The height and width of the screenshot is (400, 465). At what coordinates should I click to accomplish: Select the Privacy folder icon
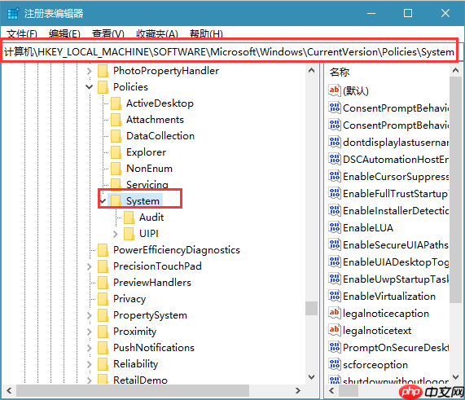(x=103, y=299)
